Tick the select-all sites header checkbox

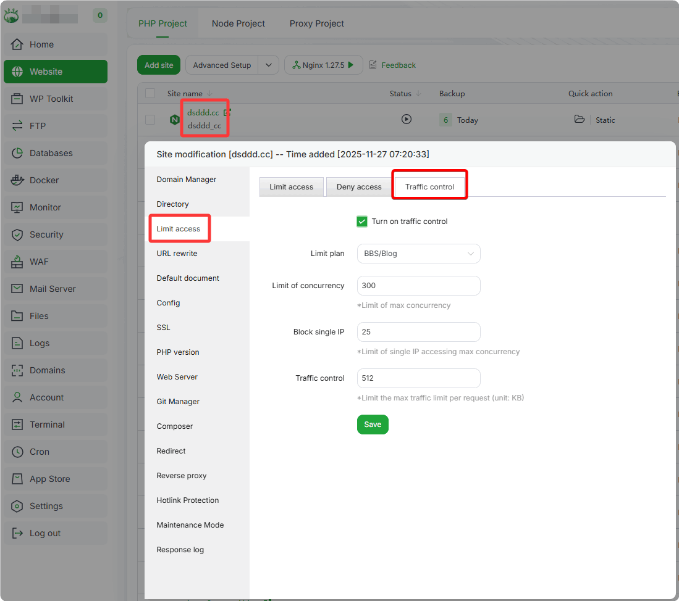[x=150, y=94]
